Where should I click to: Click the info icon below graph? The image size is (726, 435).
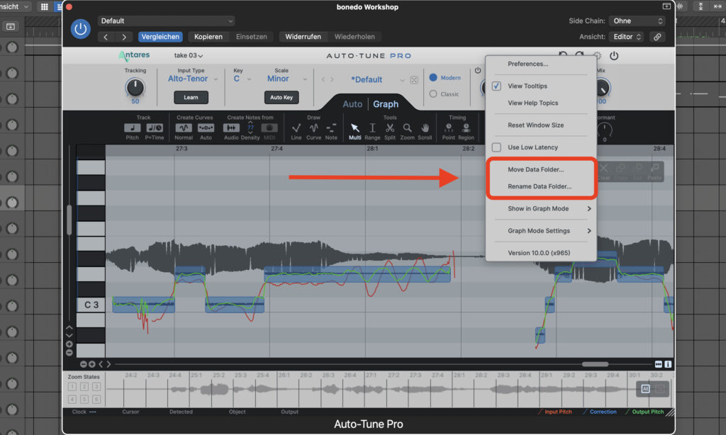click(668, 364)
